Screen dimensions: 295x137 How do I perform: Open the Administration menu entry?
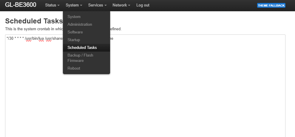click(80, 25)
